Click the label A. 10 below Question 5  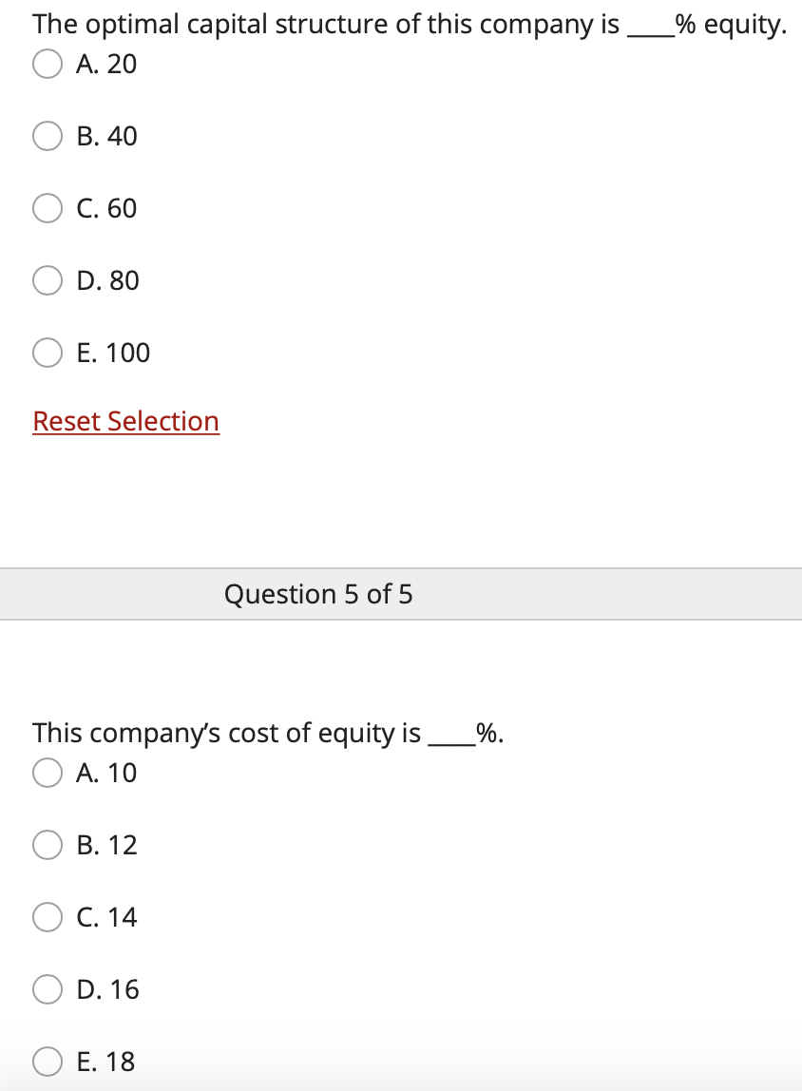coord(107,773)
